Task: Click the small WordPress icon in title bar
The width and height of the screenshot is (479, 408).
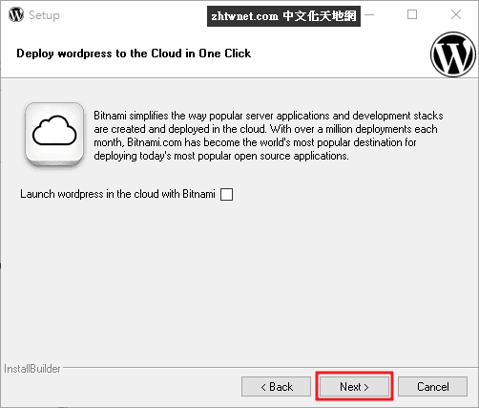Action: tap(16, 14)
